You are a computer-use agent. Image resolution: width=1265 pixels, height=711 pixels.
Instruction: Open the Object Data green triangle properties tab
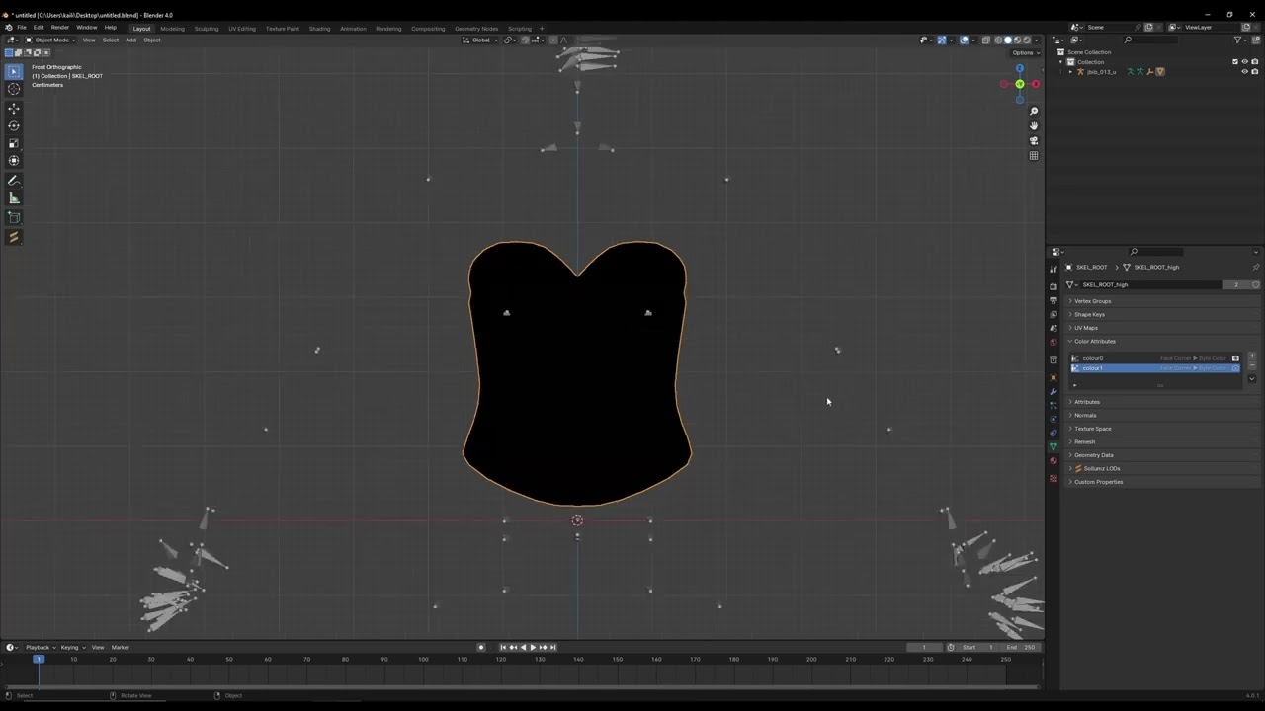[x=1054, y=446]
